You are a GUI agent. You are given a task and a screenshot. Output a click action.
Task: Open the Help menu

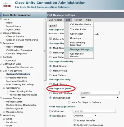pos(88,20)
